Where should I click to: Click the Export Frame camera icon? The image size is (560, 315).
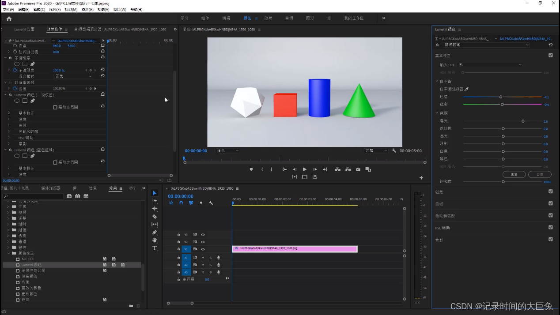coord(358,169)
